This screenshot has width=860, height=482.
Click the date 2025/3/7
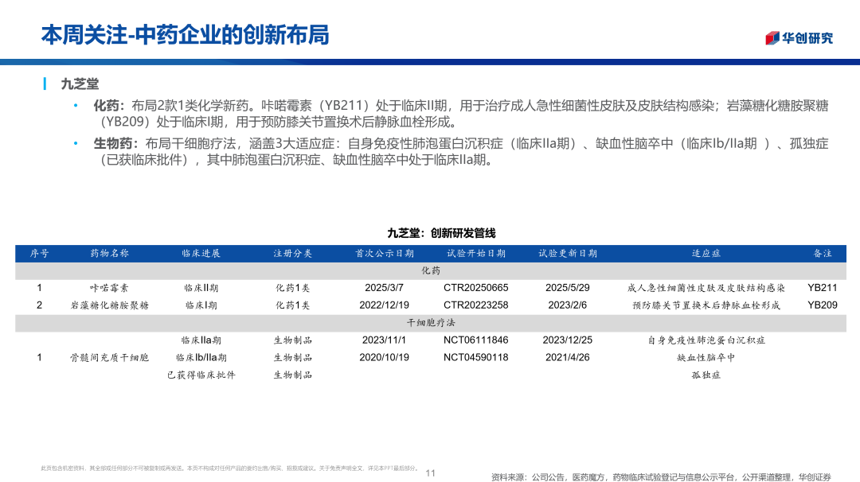pos(385,288)
